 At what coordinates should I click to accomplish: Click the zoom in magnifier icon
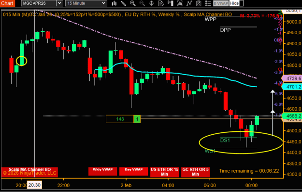coord(133,3)
